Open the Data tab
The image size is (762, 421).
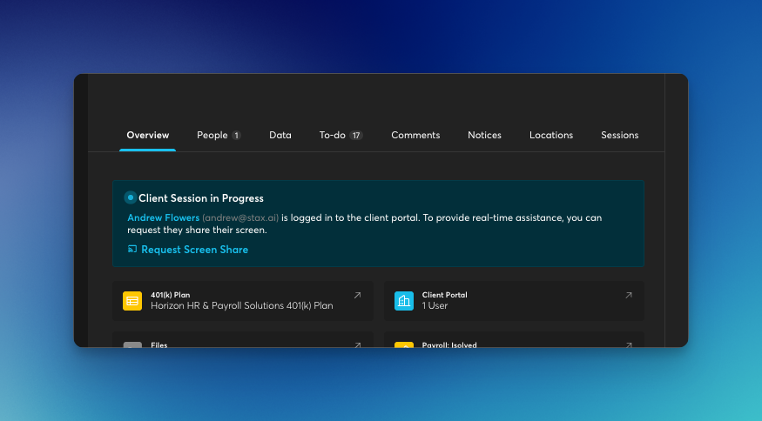280,135
